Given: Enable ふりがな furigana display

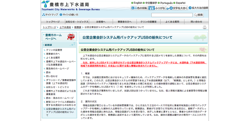Looking at the screenshot, I should tap(157, 8).
